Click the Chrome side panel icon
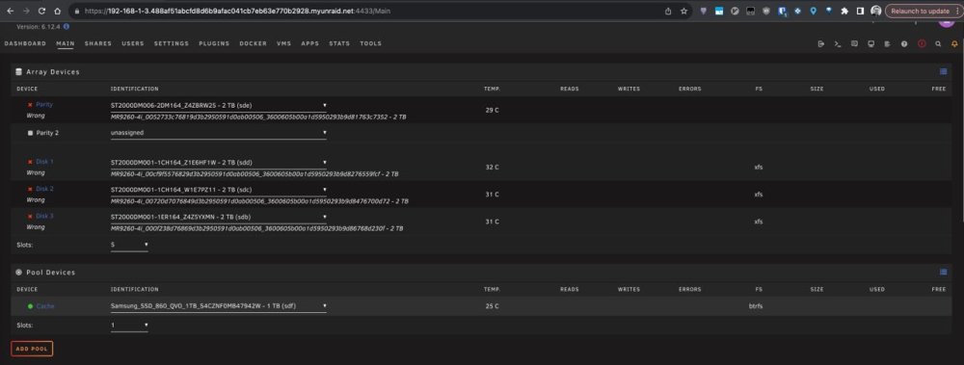Viewport: 964px width, 365px height. click(x=860, y=11)
